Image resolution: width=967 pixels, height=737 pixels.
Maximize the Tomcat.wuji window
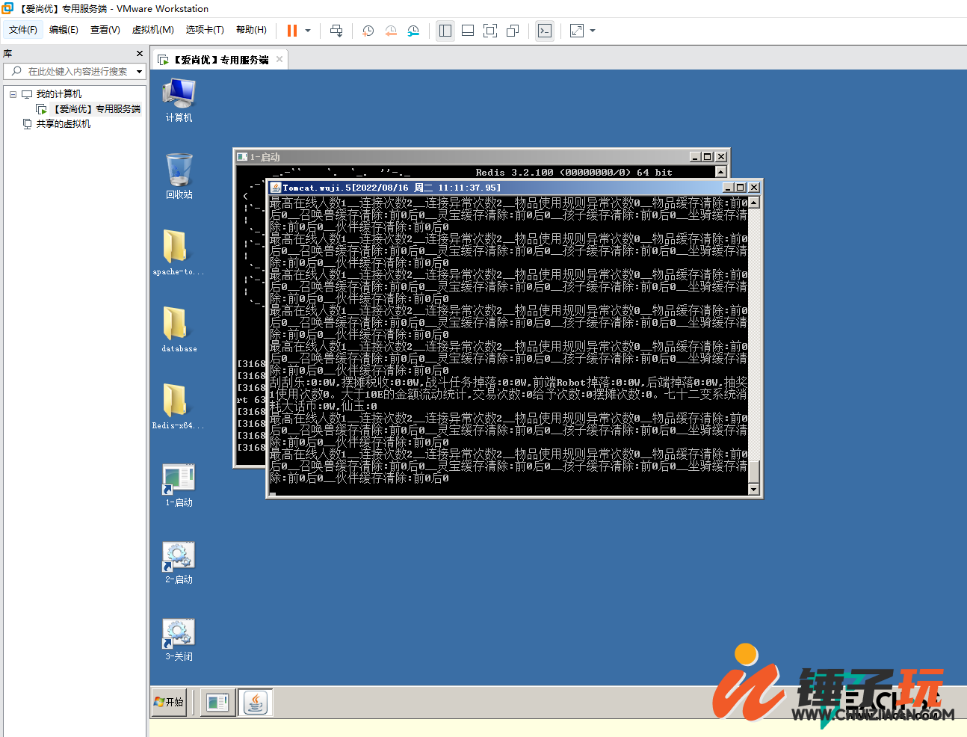pyautogui.click(x=741, y=188)
